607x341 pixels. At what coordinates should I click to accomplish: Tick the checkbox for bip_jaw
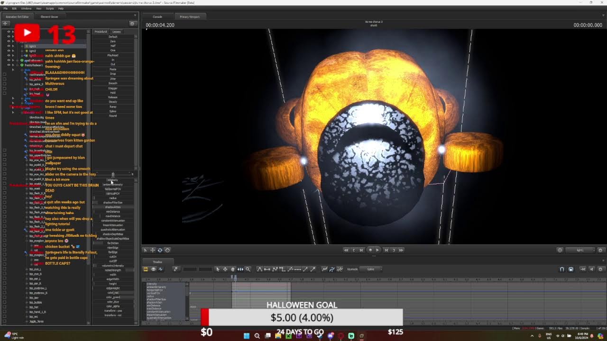coord(5,297)
